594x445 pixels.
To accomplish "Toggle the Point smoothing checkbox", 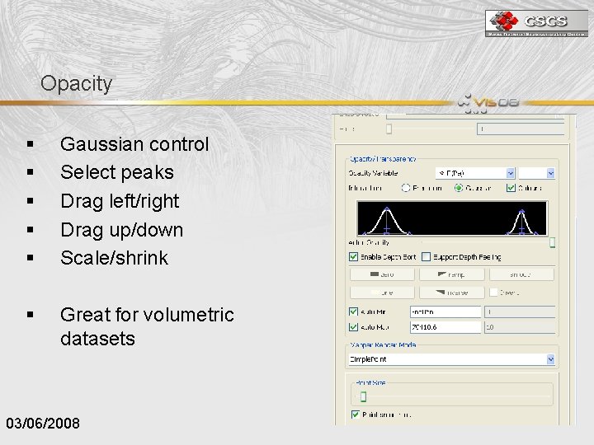I will click(x=356, y=415).
